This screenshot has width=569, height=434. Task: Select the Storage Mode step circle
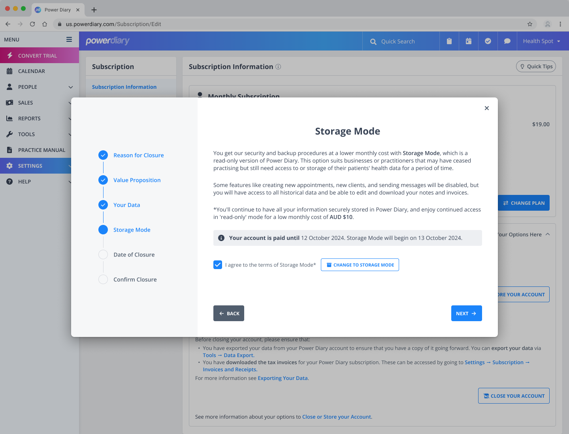103,230
